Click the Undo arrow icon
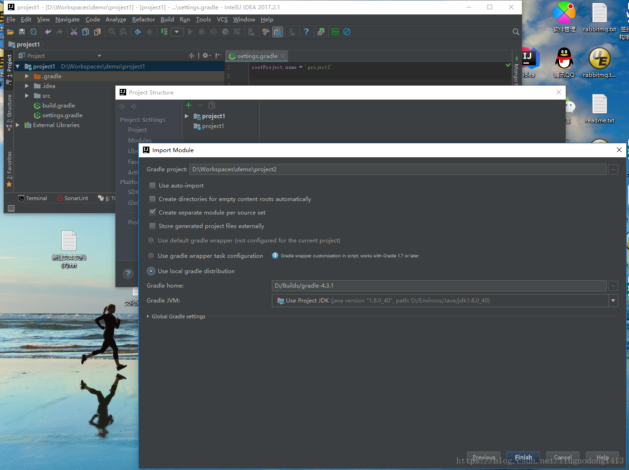Screen dimensions: 629x470 click(48, 32)
